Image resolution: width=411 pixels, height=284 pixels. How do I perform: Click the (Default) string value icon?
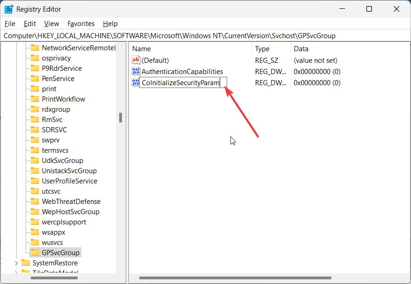(x=136, y=60)
